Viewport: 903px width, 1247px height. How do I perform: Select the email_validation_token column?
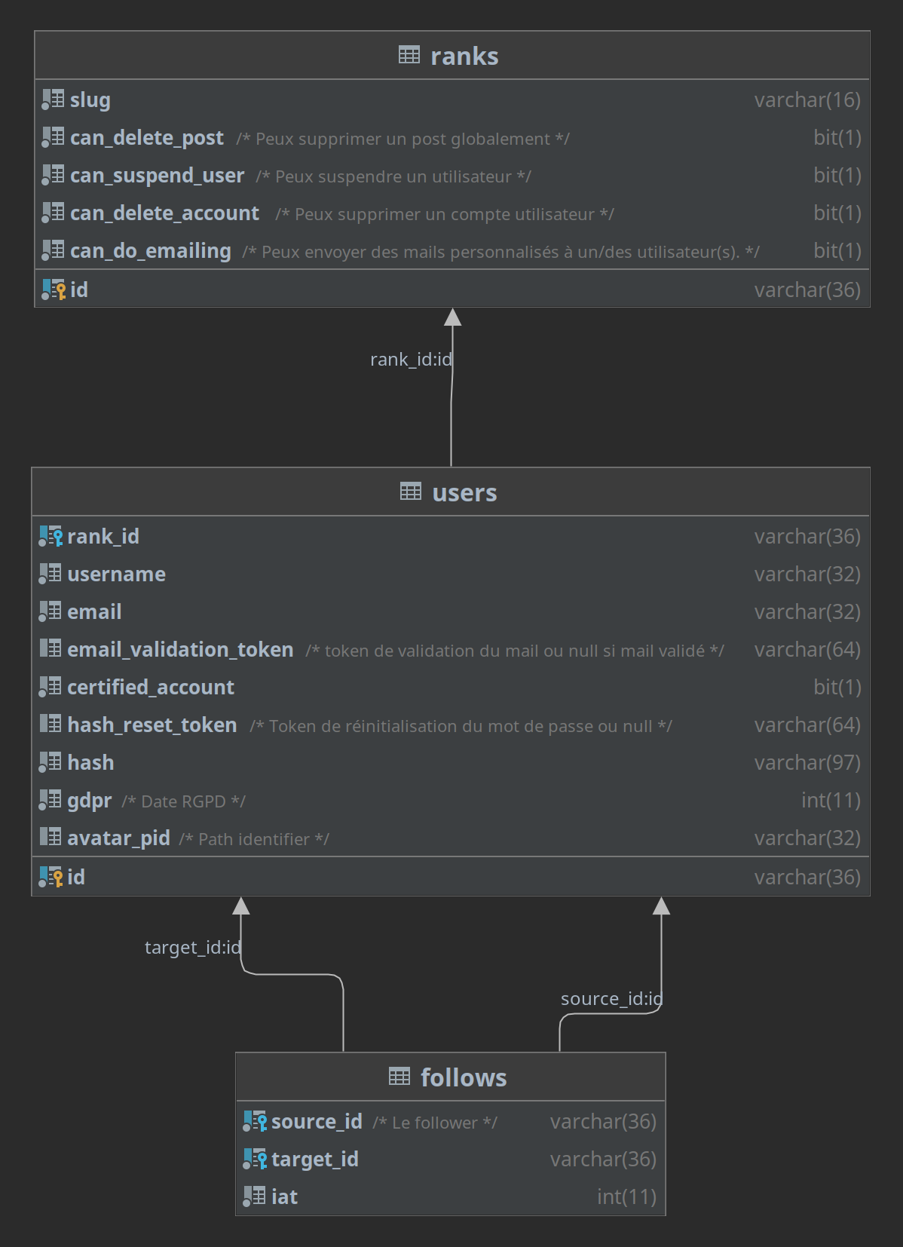click(x=451, y=649)
